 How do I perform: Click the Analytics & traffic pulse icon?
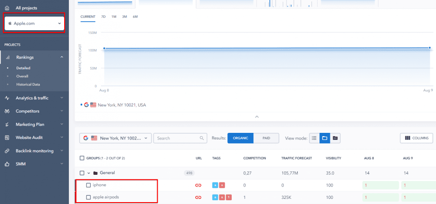tap(7, 98)
